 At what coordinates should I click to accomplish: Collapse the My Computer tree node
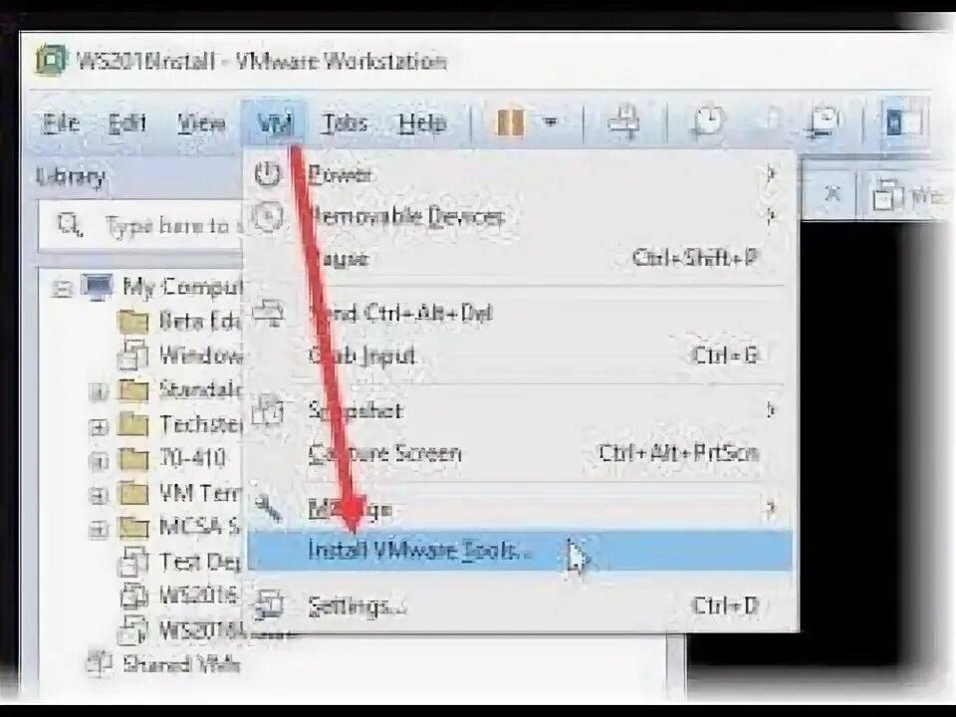[x=61, y=288]
